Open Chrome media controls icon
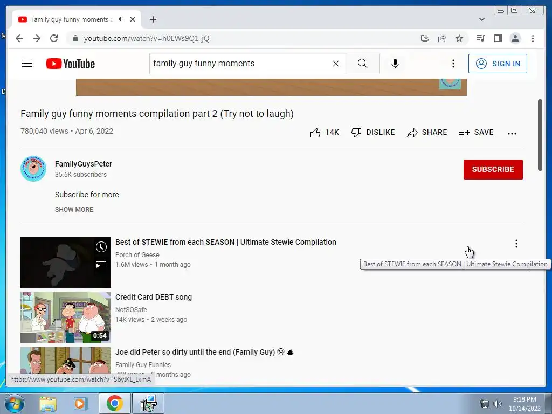This screenshot has height=414, width=552. tap(480, 38)
